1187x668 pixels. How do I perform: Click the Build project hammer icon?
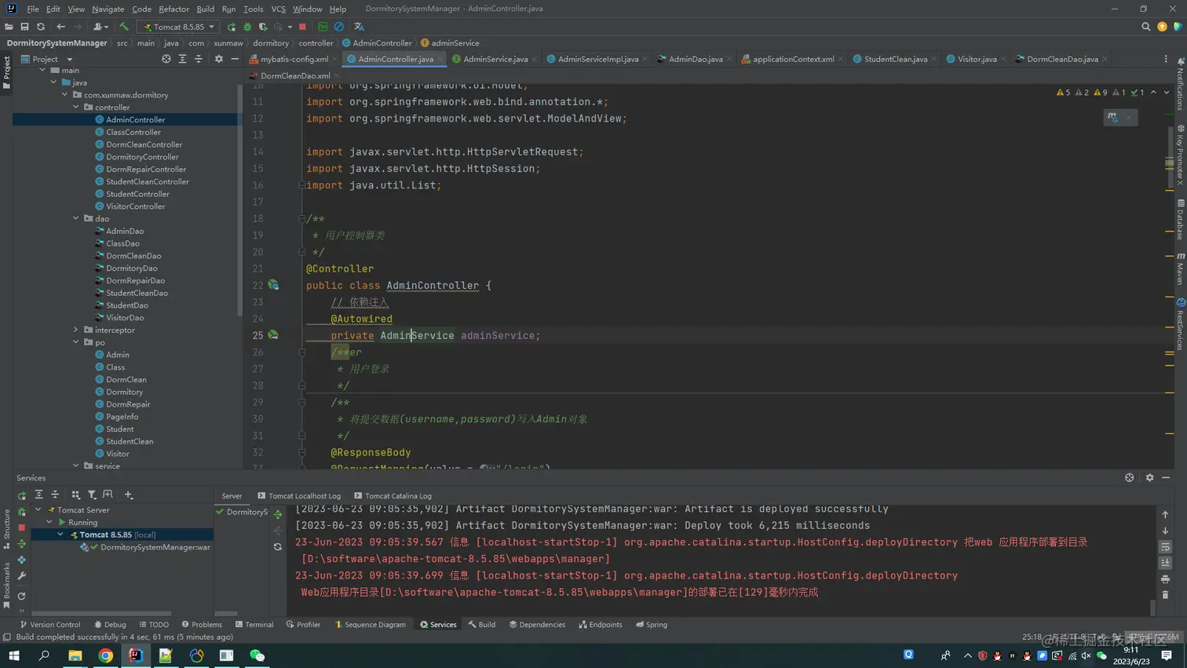click(124, 27)
